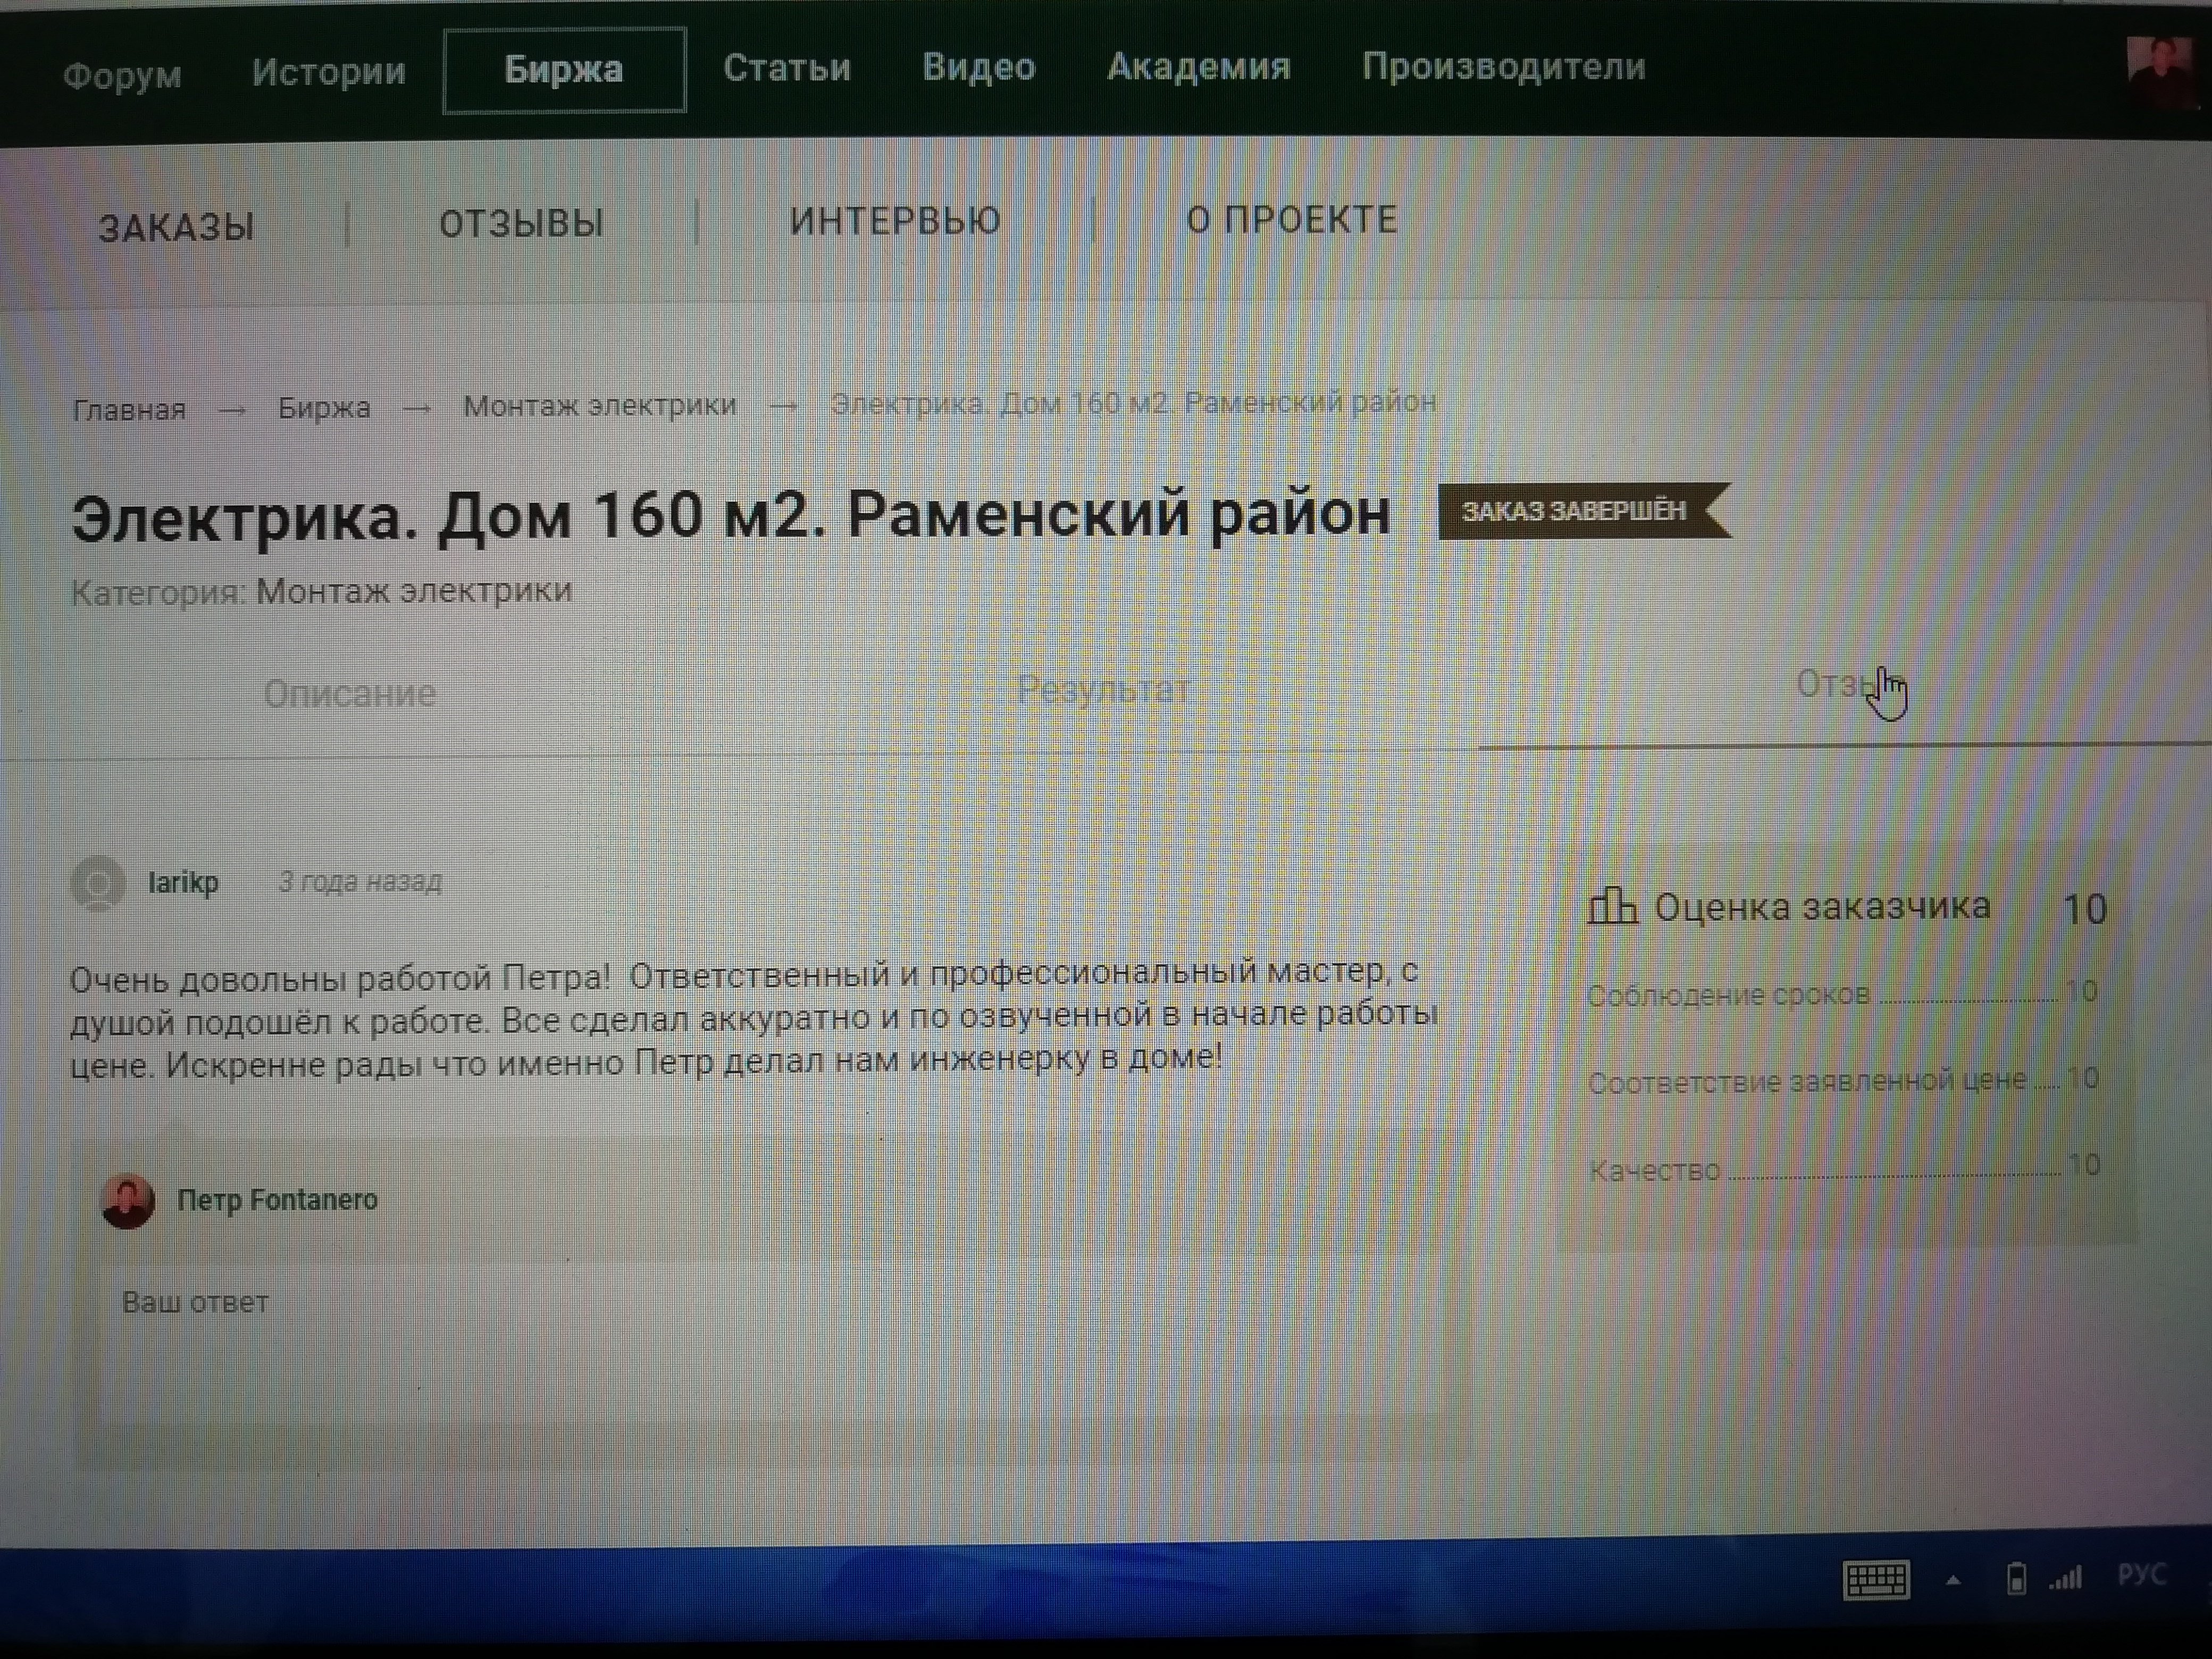This screenshot has height=1659, width=2212.
Task: Open the Истории menu item
Action: [x=328, y=71]
